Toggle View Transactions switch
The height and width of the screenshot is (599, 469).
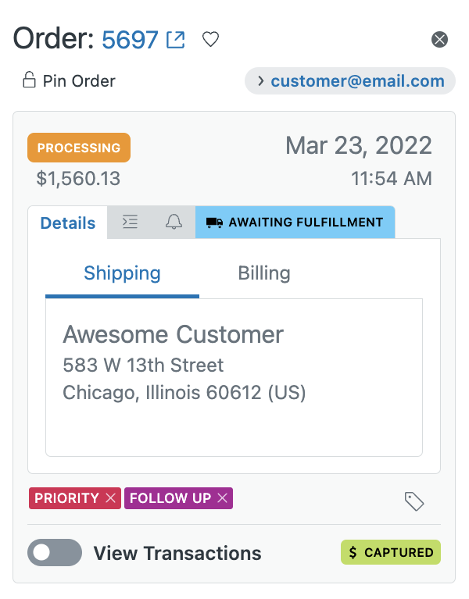coord(55,552)
